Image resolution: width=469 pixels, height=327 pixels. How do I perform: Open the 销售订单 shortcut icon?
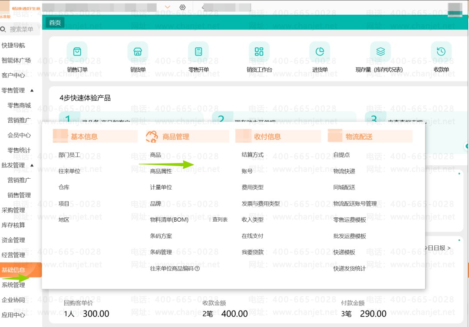(x=77, y=52)
